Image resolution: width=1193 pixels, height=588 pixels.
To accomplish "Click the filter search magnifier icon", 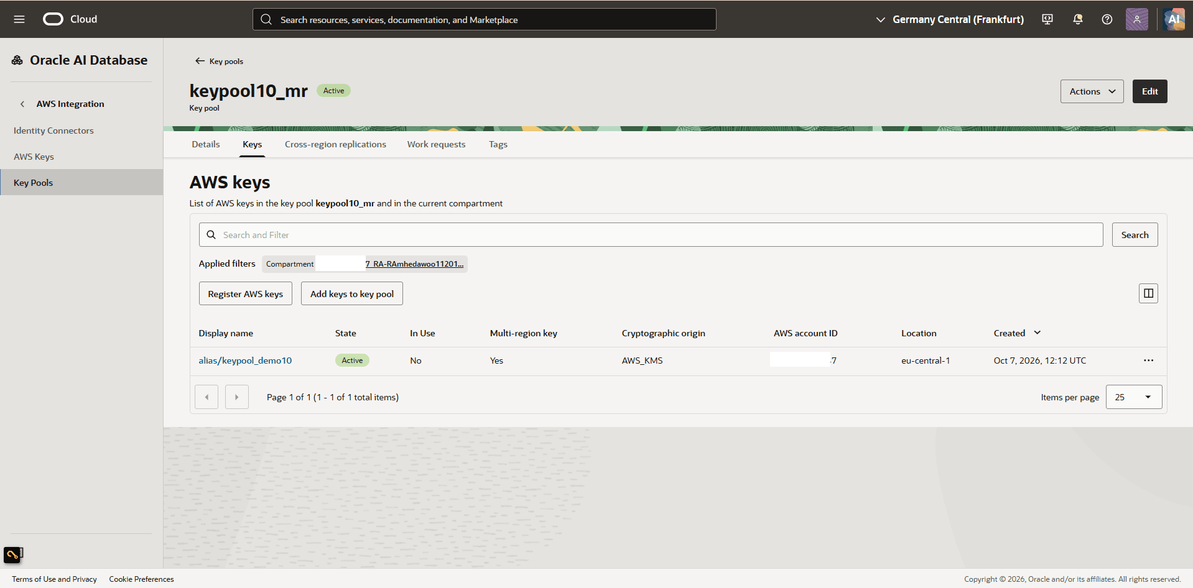I will coord(211,235).
